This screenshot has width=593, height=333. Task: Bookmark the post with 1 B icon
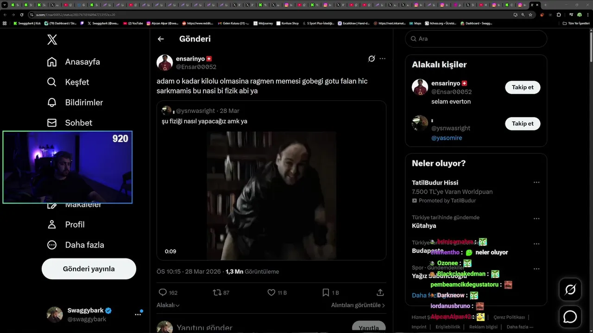point(331,292)
